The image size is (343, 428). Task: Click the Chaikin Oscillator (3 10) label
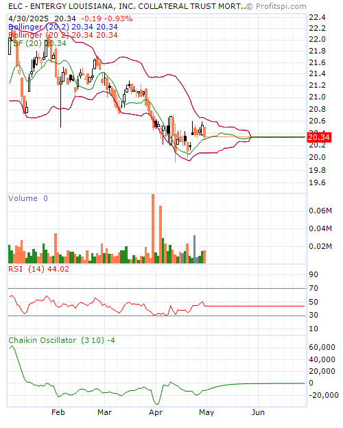(62, 340)
